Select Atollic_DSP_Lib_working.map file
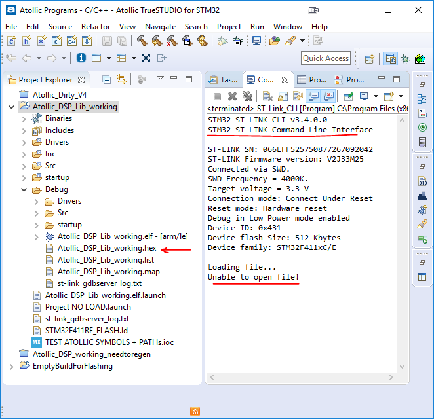Screen dimensions: 434x419 109,272
